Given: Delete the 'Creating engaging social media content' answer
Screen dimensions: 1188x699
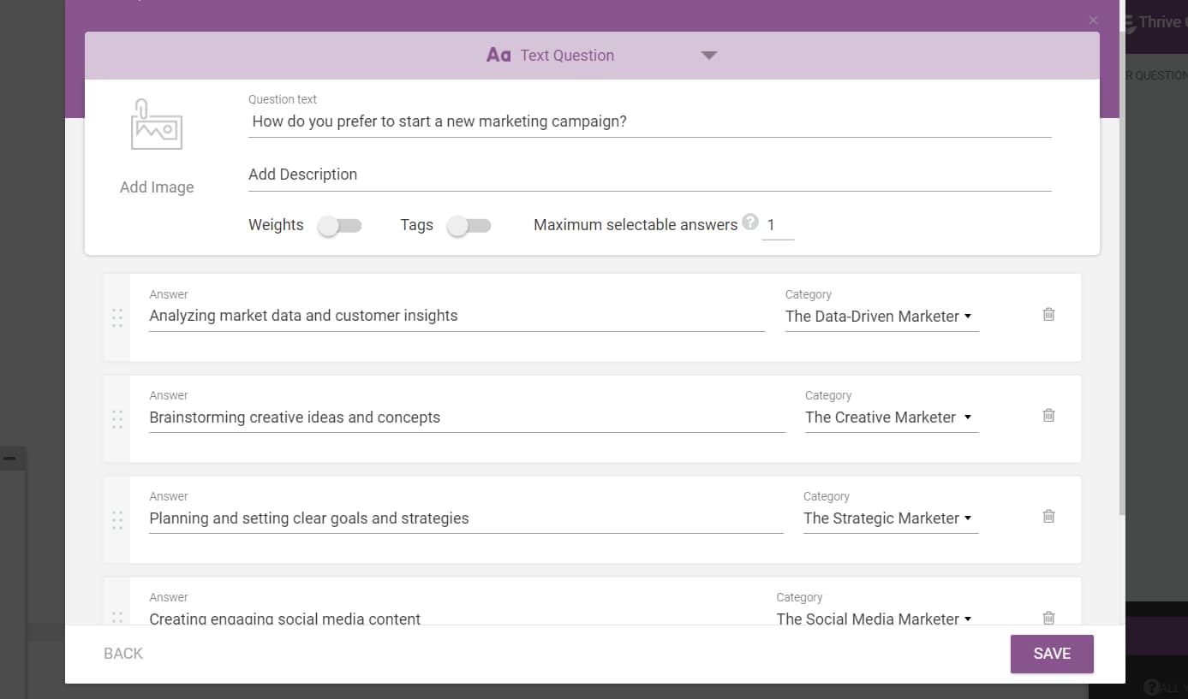Looking at the screenshot, I should 1048,617.
